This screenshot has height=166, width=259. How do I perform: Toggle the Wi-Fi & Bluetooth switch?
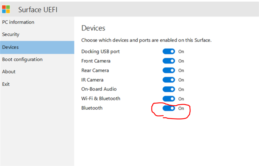[x=169, y=99]
